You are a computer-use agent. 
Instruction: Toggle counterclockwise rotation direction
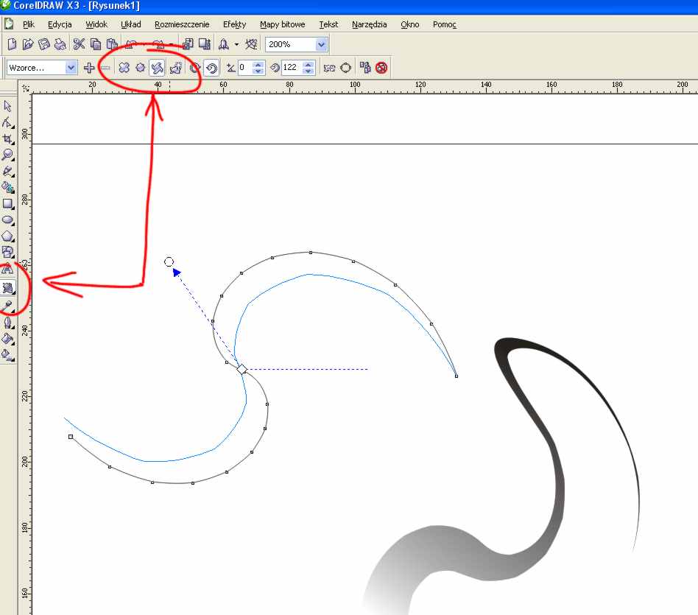pyautogui.click(x=211, y=68)
